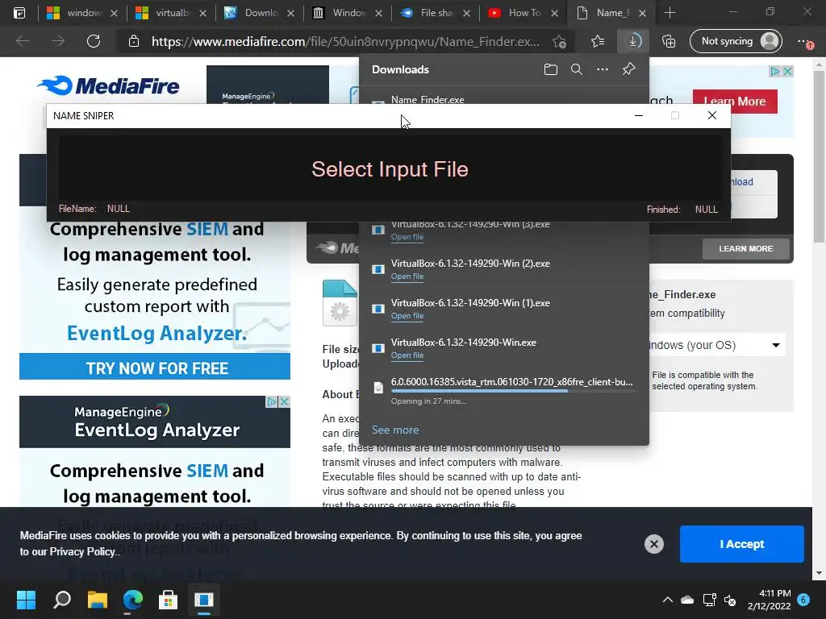Close the virtualbox tab
Screen dimensions: 826x619
click(202, 14)
